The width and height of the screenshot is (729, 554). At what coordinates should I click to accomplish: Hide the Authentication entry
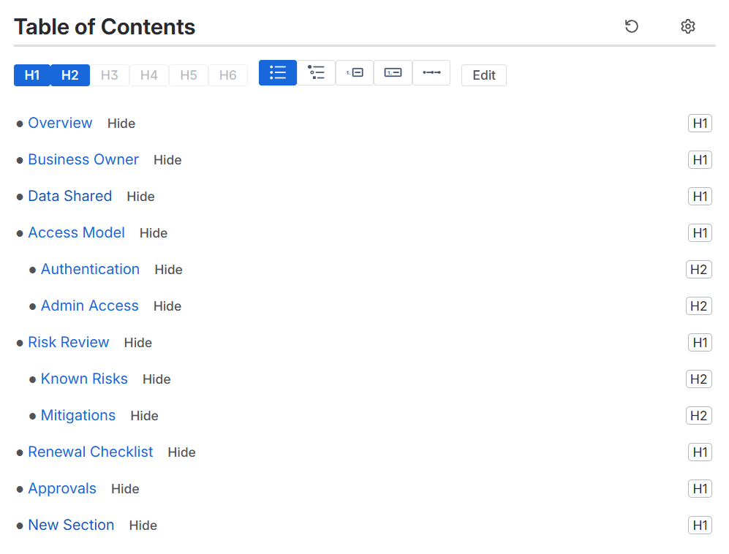click(168, 270)
